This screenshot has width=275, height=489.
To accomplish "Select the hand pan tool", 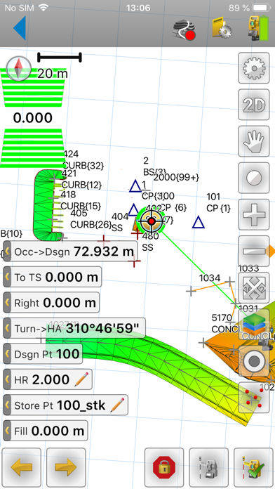I will [254, 141].
